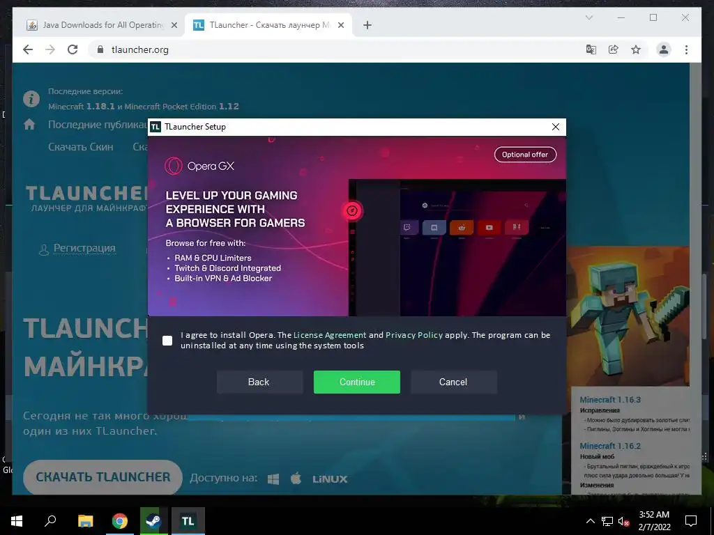The width and height of the screenshot is (714, 535).
Task: Open Minecraft 1.16.2 news link
Action: [610, 446]
